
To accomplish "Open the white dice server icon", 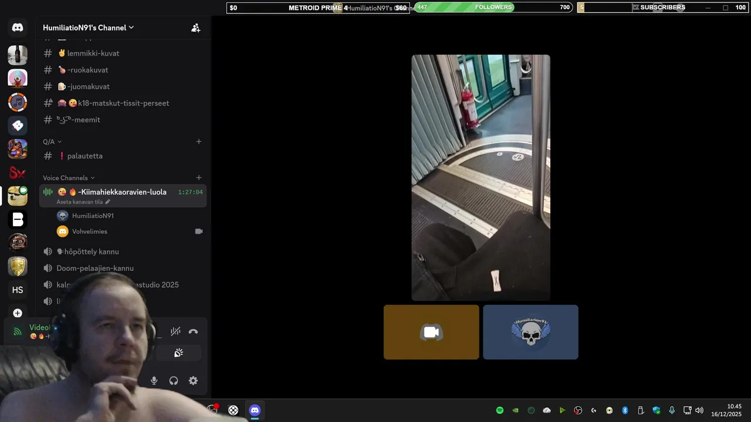I will coord(18,125).
